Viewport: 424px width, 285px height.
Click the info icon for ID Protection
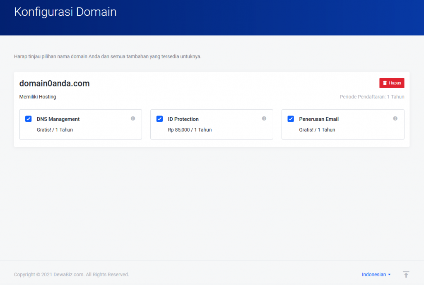click(264, 118)
